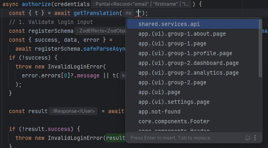Click the error.errors[0]?.message expression
This screenshot has height=148, width=268.
click(60, 76)
